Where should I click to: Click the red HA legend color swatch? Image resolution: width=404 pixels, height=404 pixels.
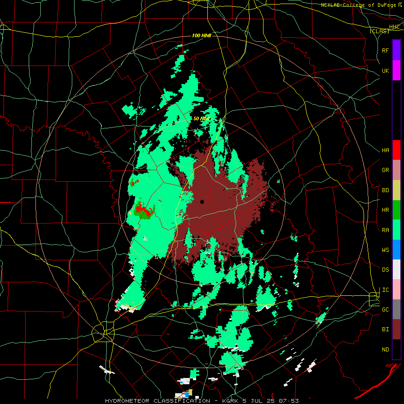[396, 150]
